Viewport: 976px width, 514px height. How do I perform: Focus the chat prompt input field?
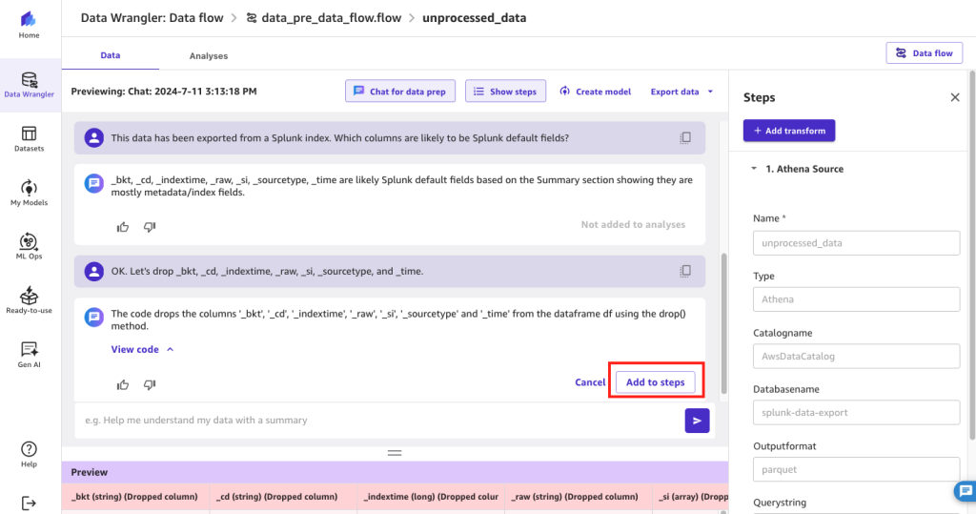[x=379, y=421]
